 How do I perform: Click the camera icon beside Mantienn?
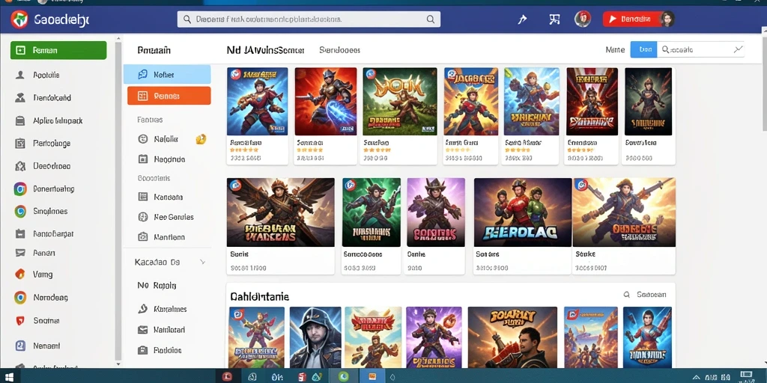(x=143, y=237)
